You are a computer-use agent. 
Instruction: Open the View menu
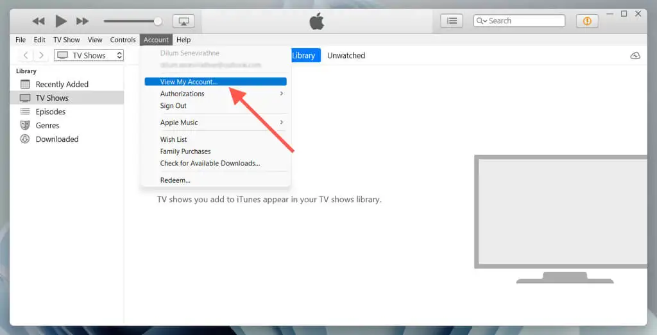(x=95, y=40)
